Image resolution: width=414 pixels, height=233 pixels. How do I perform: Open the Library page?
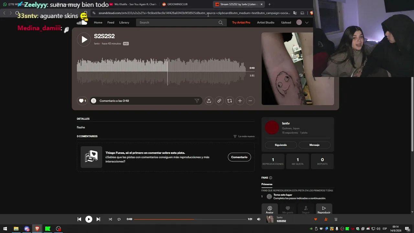click(124, 22)
